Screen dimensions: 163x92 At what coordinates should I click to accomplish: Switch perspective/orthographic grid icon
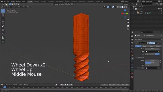point(128,29)
